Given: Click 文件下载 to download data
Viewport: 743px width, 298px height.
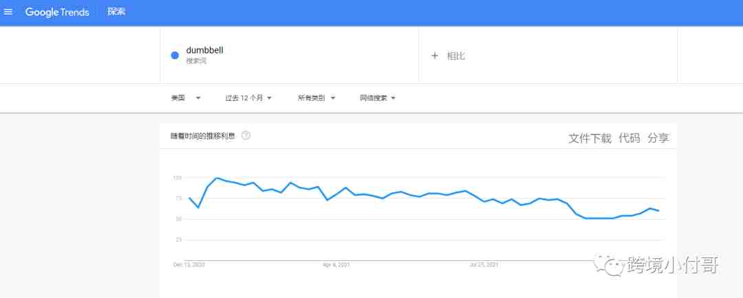Looking at the screenshot, I should [x=590, y=138].
